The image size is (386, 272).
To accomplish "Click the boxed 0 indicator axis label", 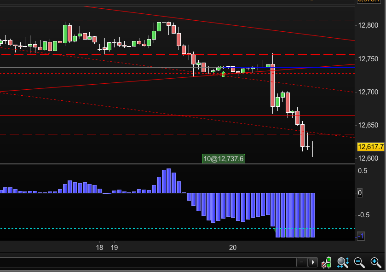I will [x=360, y=193].
